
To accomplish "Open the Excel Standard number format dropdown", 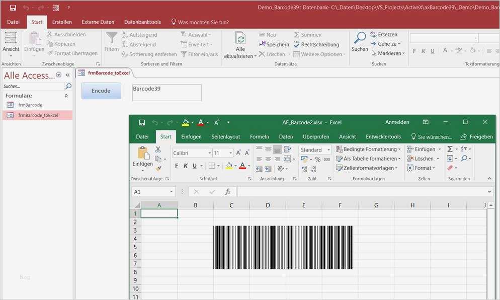I will [x=329, y=149].
